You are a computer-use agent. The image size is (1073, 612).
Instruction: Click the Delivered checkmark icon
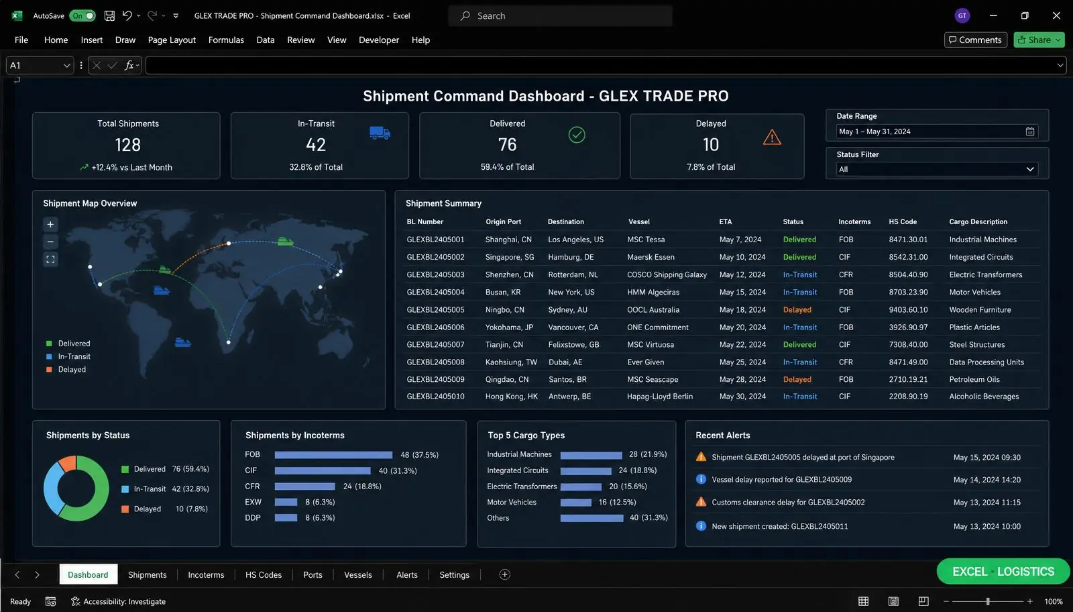point(577,135)
